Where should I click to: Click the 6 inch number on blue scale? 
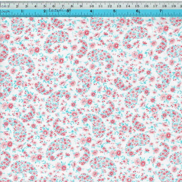click(x=137, y=11)
